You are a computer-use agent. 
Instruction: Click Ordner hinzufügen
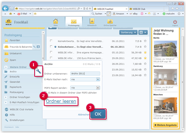click(x=17, y=97)
